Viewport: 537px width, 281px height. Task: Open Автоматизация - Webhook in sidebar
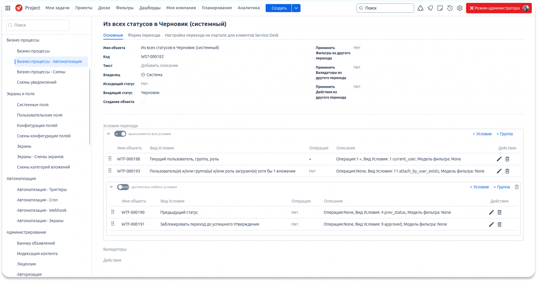(x=42, y=210)
